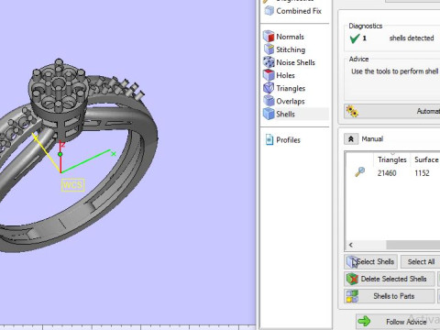Click the shells detected text
The width and height of the screenshot is (440, 330).
[x=412, y=38]
